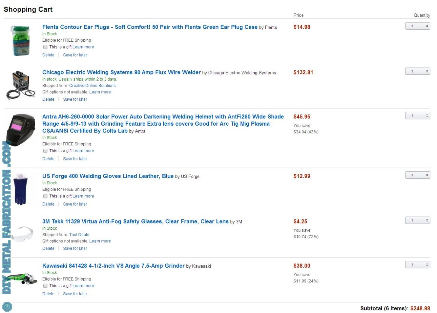
Task: Open quantity dropdown for 3M safety glasses
Action: coord(418,220)
